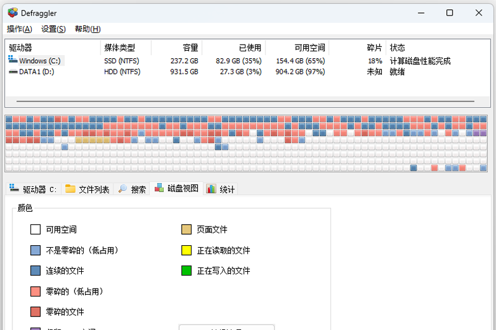Click the magnifier icon on 搜索 tab
This screenshot has width=496, height=330.
[x=123, y=188]
